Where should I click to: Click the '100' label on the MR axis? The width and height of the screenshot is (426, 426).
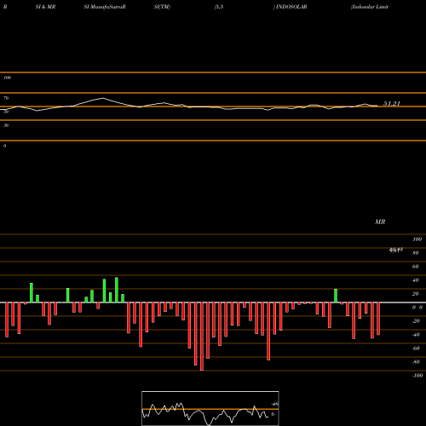417,239
